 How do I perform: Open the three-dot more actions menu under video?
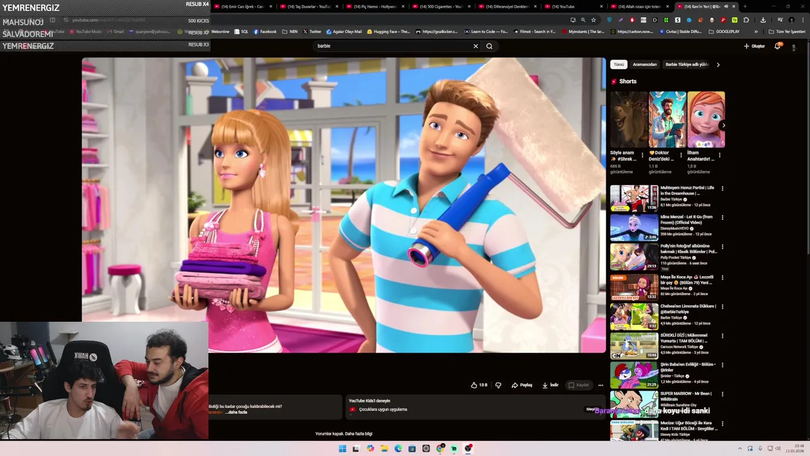[x=601, y=385]
